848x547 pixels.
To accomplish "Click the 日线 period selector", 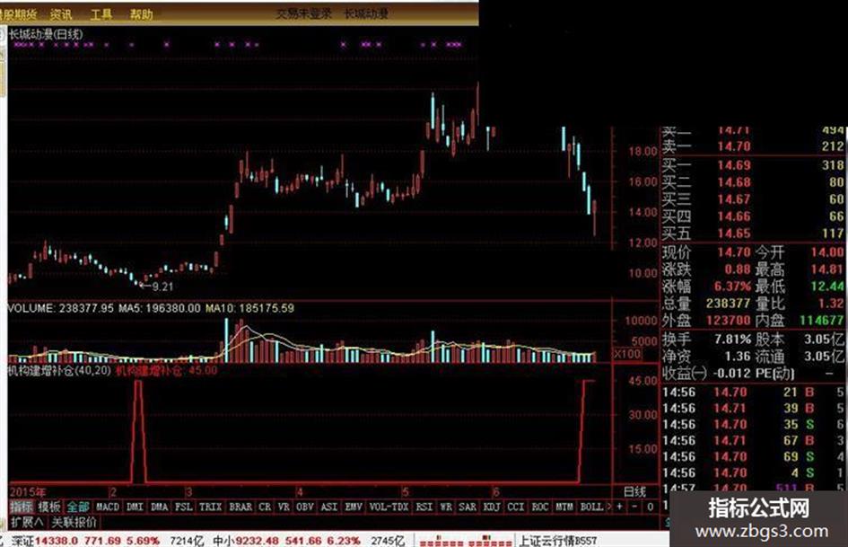I will tap(635, 491).
